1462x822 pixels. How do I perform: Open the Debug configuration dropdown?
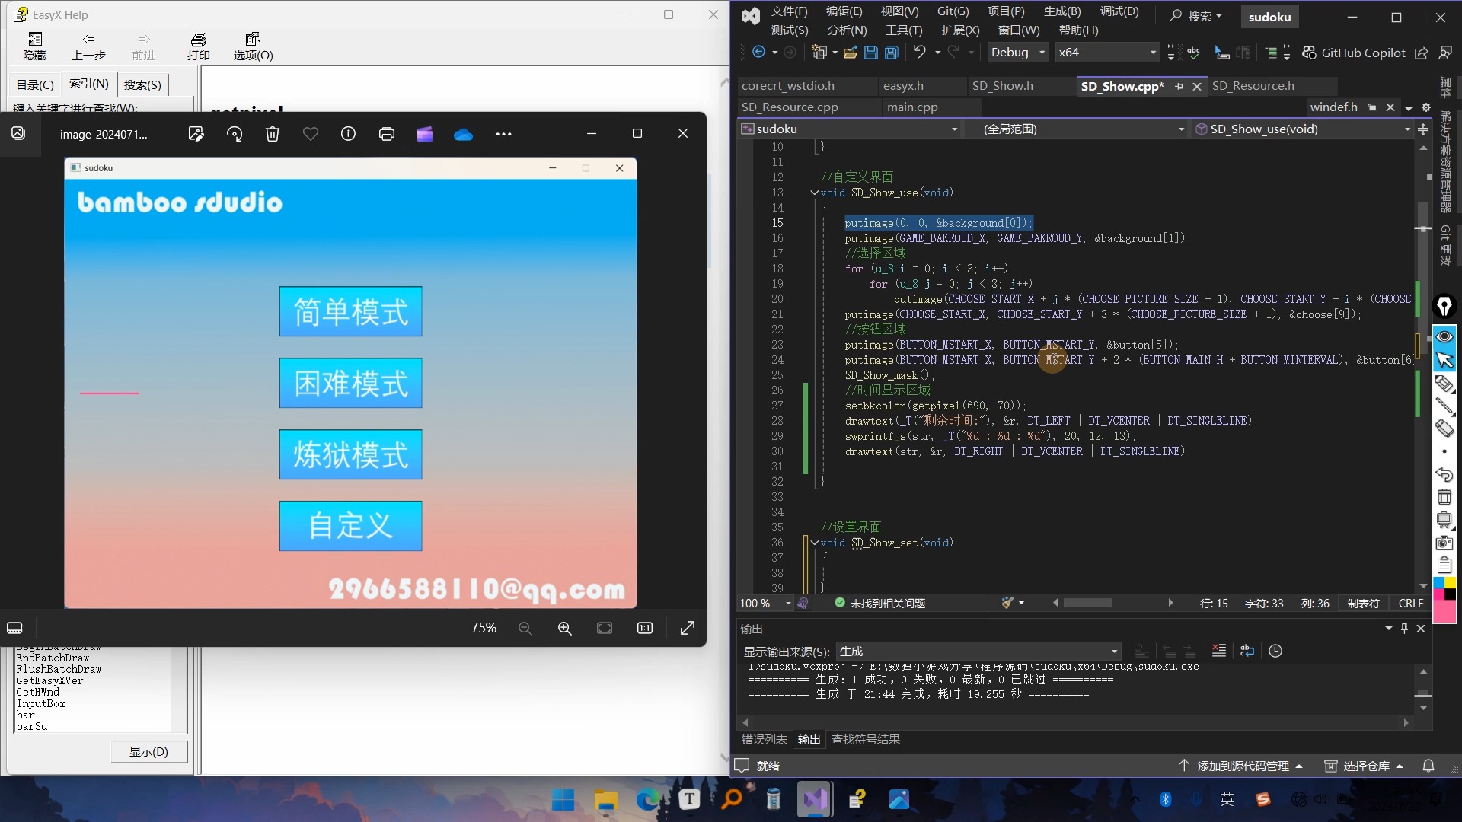click(x=1042, y=53)
